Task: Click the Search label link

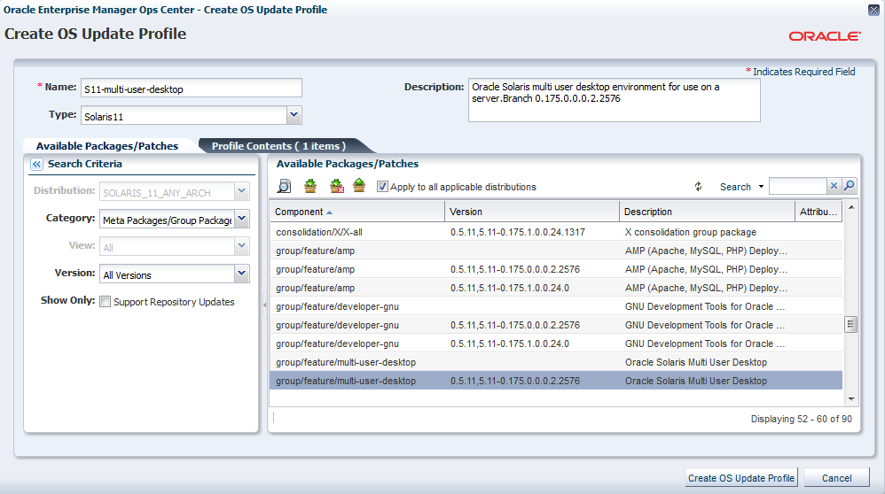Action: point(735,187)
